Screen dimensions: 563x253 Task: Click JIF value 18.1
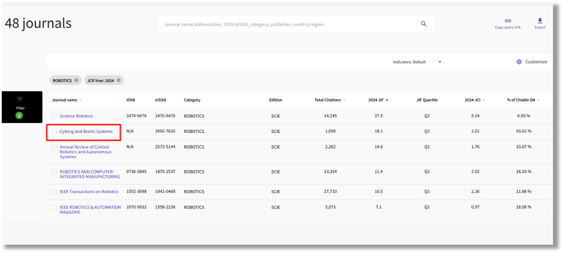pos(379,131)
